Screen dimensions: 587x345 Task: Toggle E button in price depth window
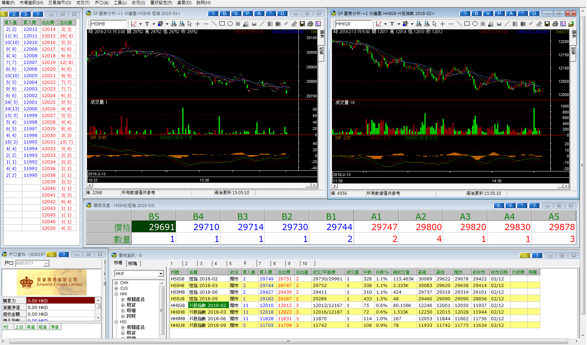pyautogui.click(x=499, y=205)
